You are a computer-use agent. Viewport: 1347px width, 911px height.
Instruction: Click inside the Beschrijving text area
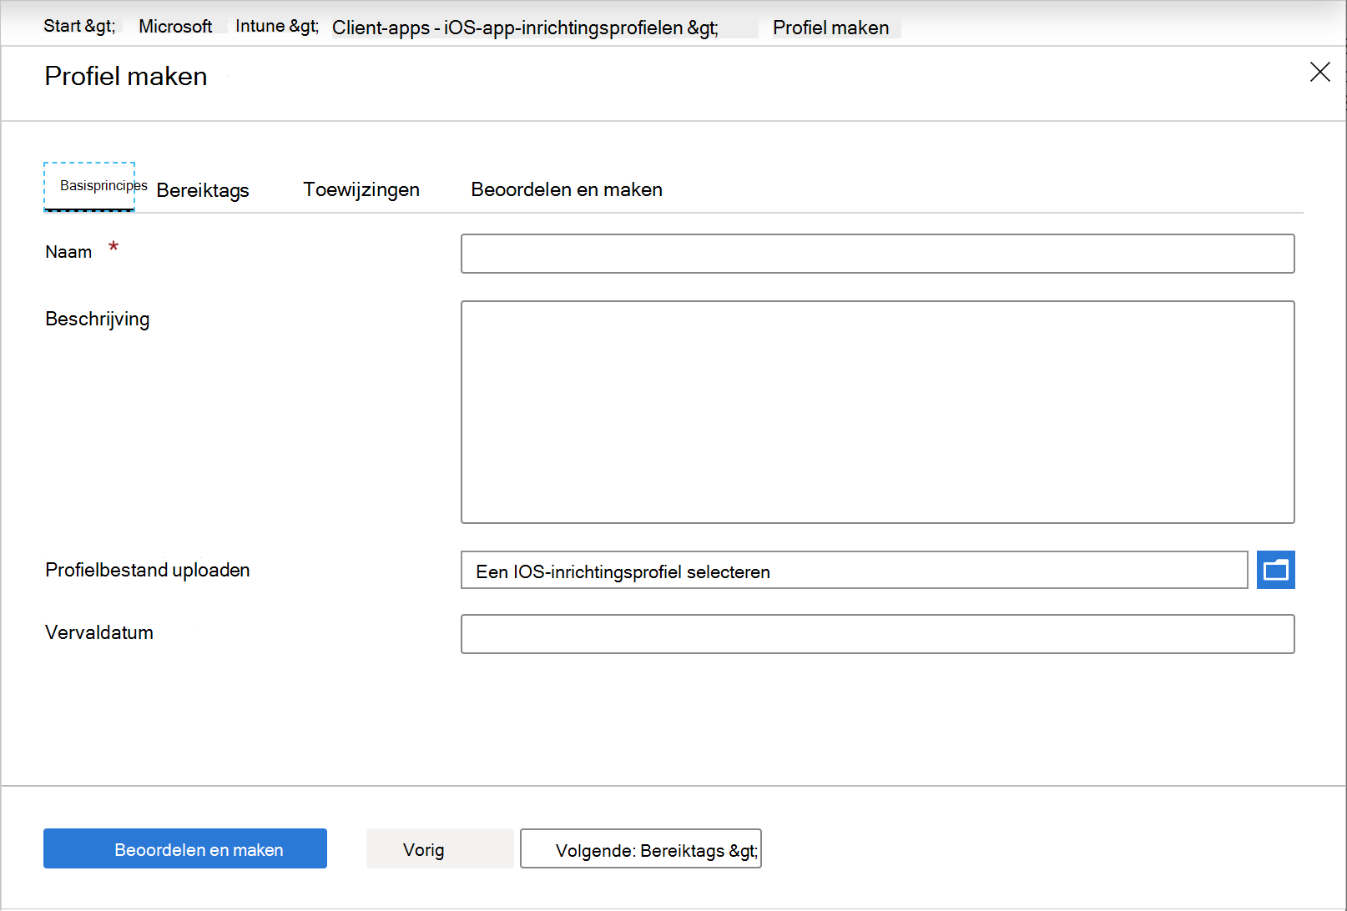coord(877,412)
